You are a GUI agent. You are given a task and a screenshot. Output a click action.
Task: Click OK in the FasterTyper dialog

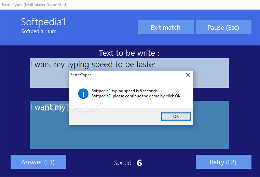176,117
